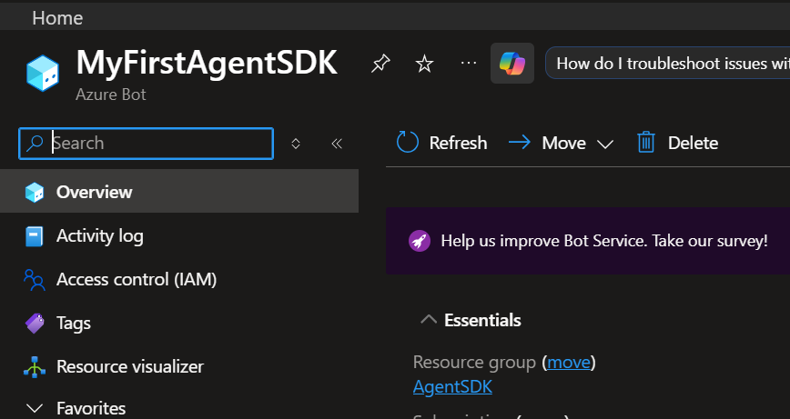Click the Resource visualizer tree icon
The image size is (790, 419).
click(35, 366)
